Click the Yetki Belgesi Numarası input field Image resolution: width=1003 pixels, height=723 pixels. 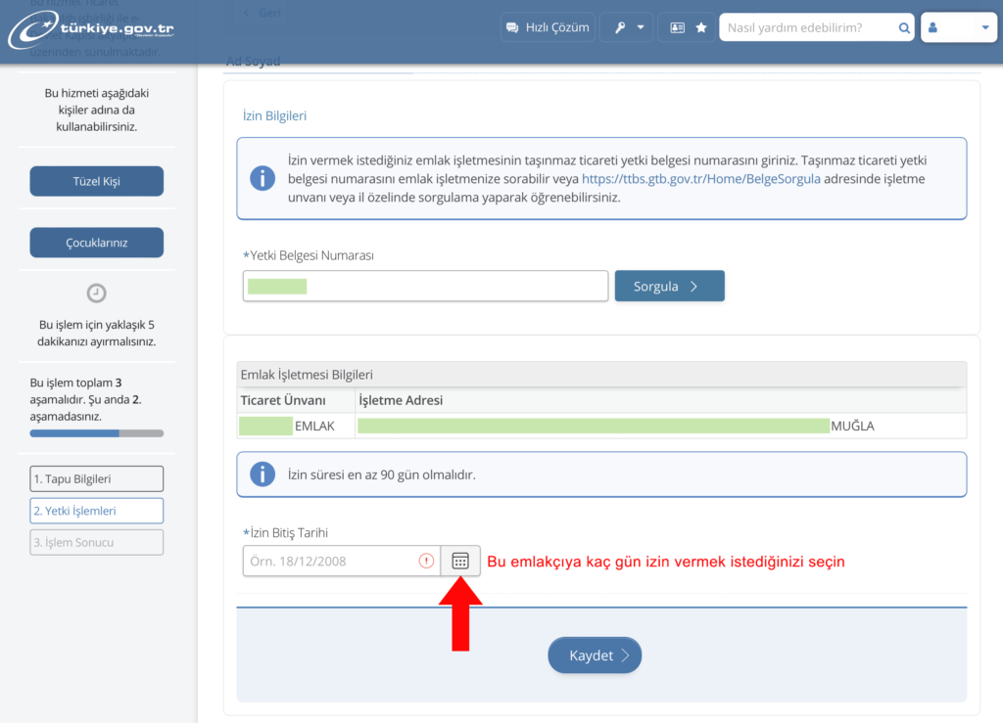pos(425,287)
